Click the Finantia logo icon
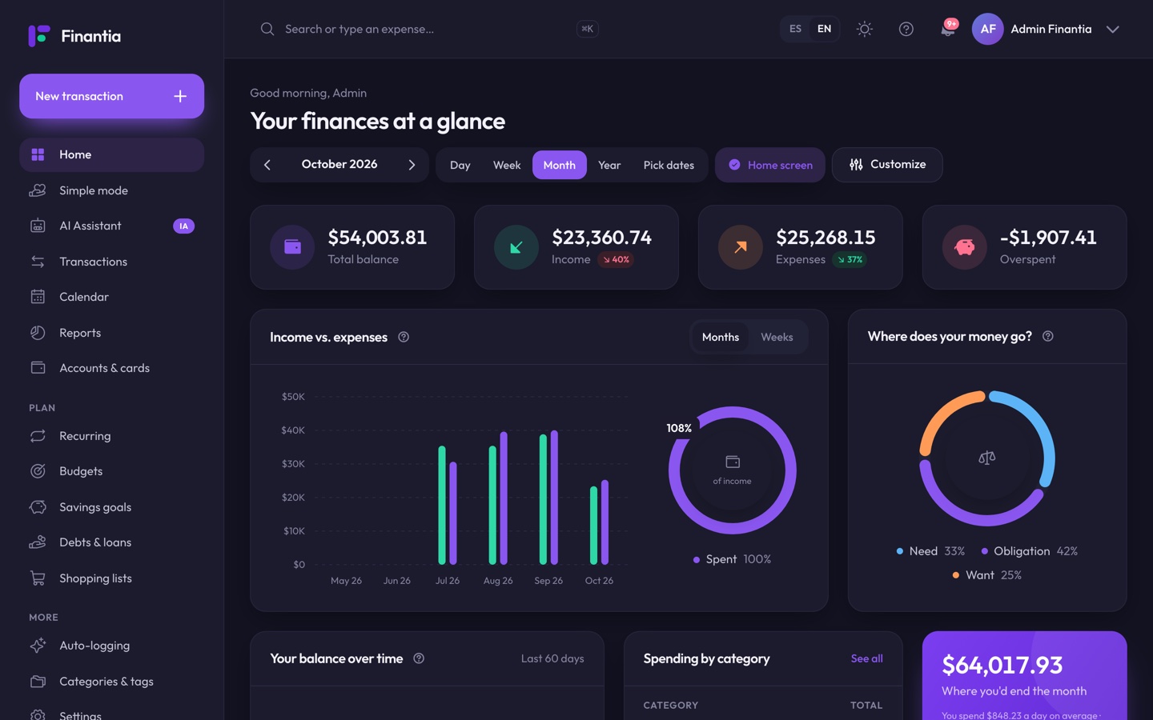Image resolution: width=1153 pixels, height=720 pixels. coord(39,36)
